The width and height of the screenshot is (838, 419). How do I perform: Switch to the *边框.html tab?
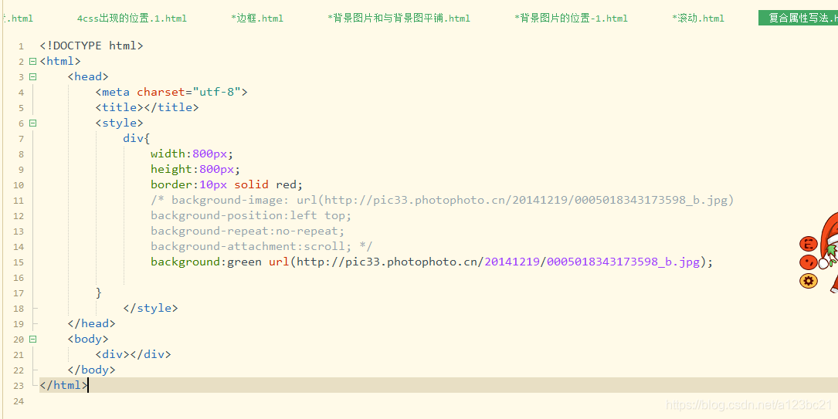coord(257,19)
